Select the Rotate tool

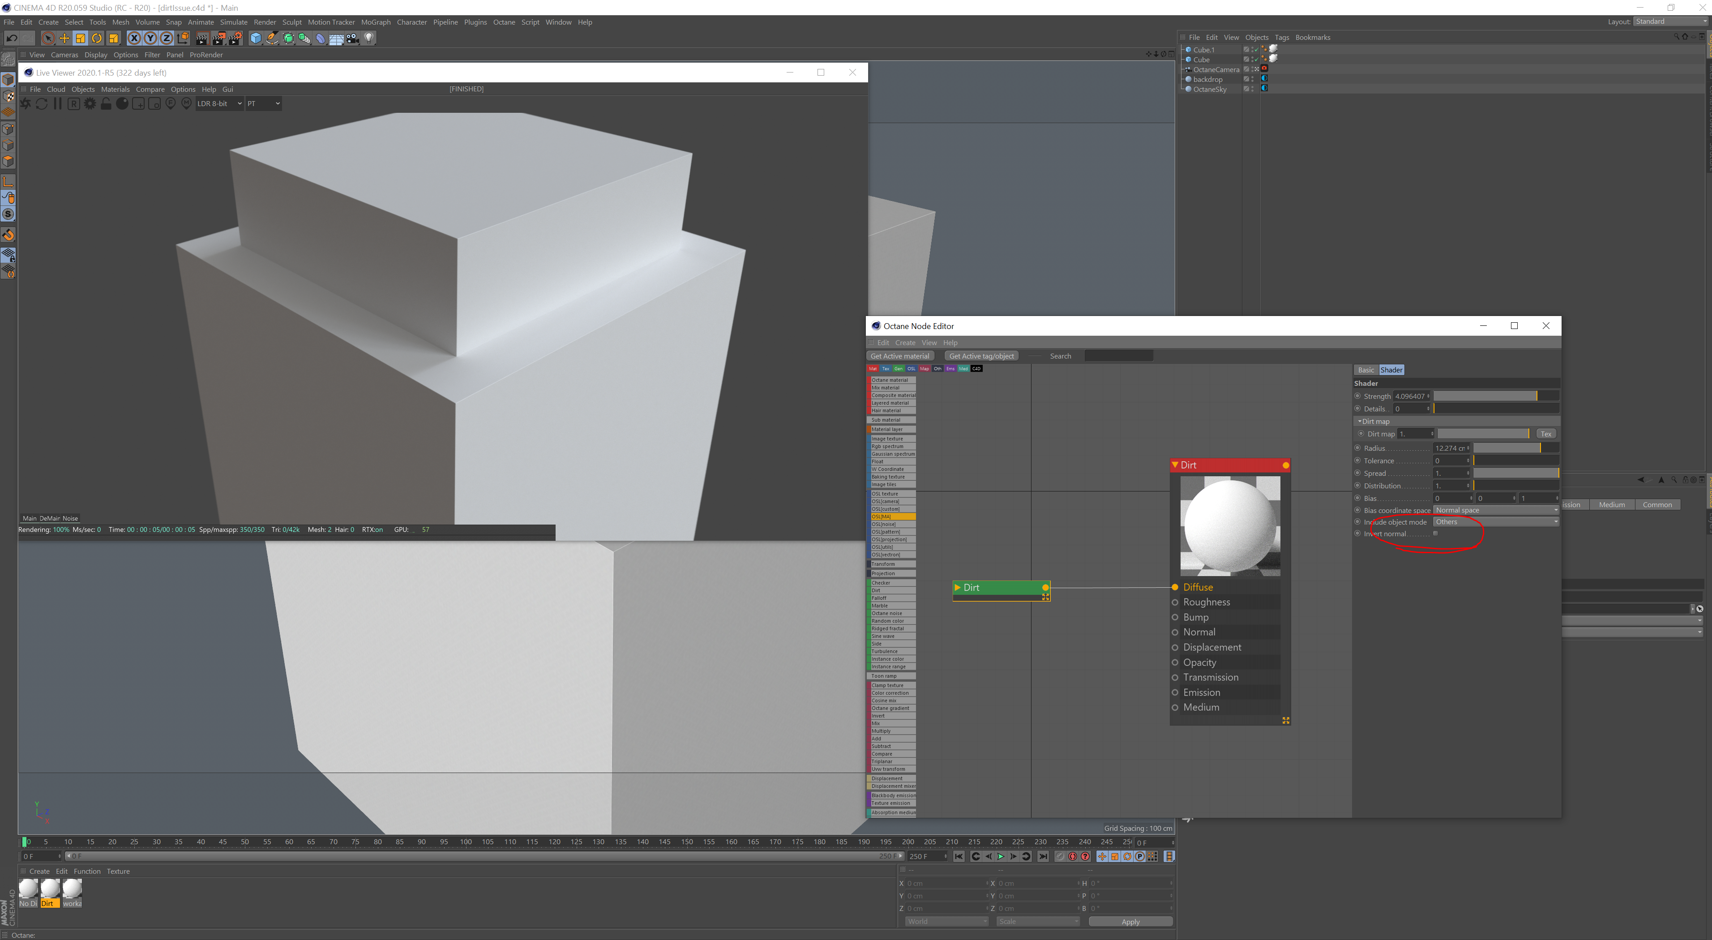click(97, 38)
